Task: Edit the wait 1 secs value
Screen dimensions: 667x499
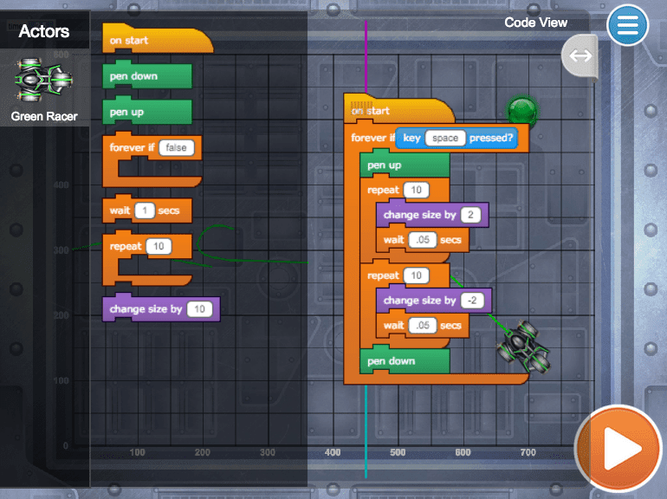Action: [146, 211]
